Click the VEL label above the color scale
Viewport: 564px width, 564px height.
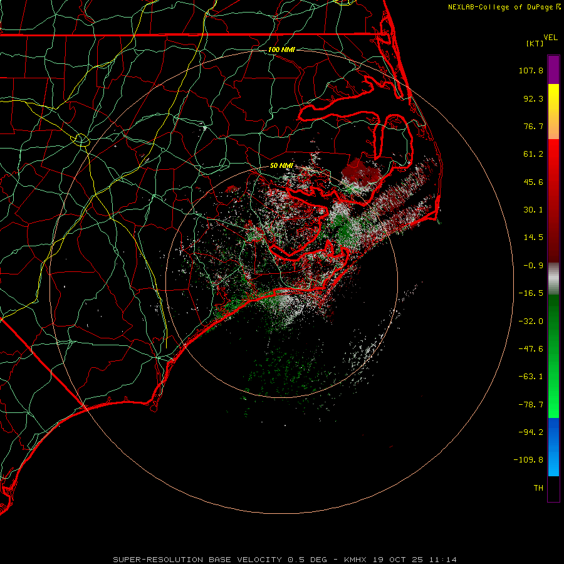coord(551,38)
